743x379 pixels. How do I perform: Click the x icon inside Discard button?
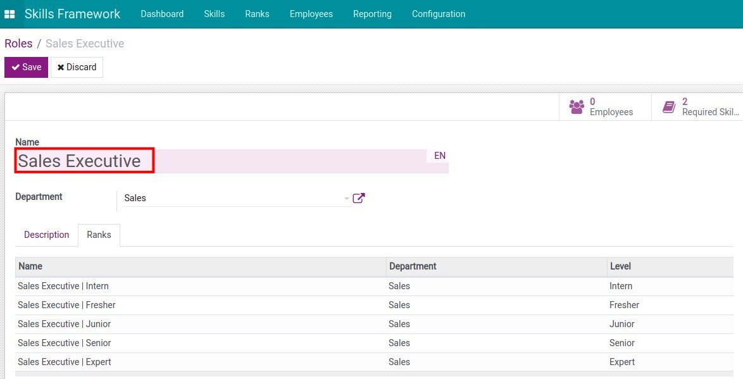click(61, 67)
